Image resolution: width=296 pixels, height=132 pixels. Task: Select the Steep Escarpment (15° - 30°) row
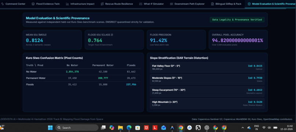[x=207, y=91]
